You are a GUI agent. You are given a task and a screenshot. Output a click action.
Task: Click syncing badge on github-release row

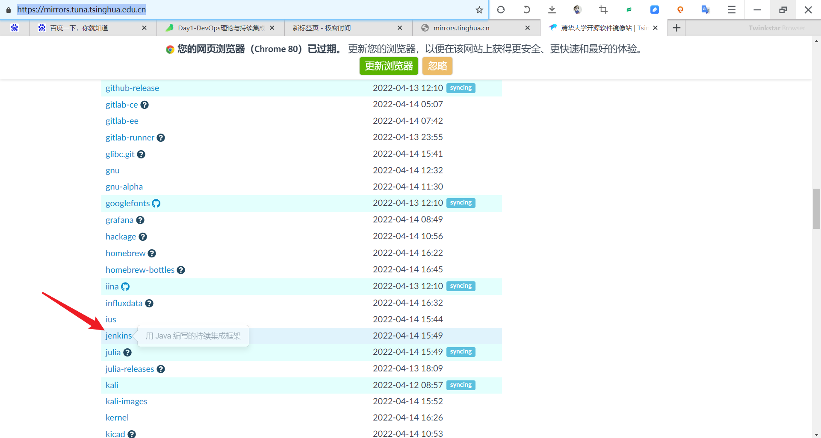click(x=461, y=88)
